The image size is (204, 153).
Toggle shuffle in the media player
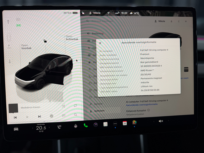(63, 106)
